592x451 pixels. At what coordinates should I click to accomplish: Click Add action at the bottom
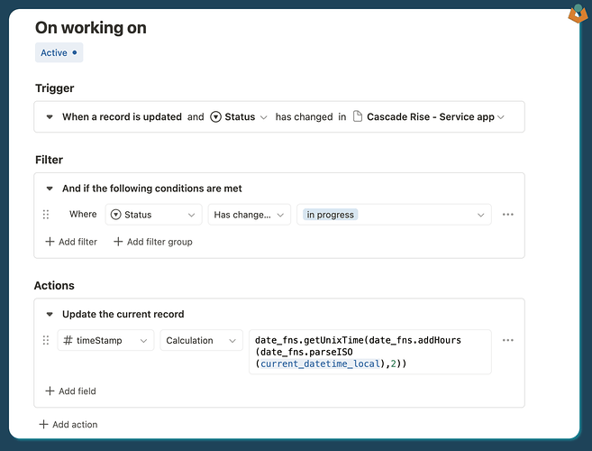click(68, 424)
